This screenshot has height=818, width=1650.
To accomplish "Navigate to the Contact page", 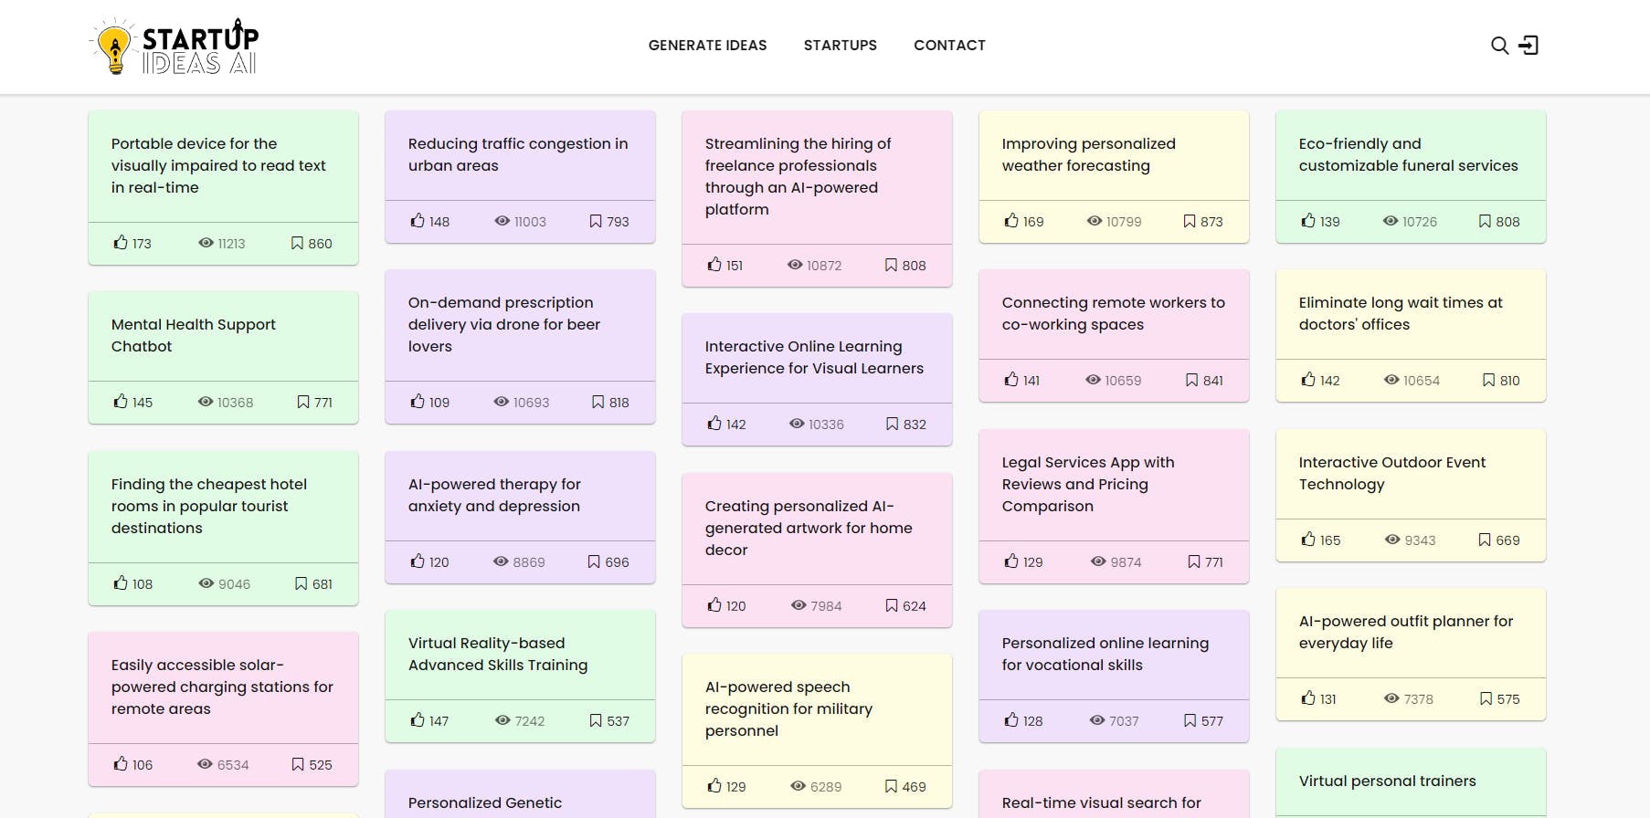I will pyautogui.click(x=949, y=46).
